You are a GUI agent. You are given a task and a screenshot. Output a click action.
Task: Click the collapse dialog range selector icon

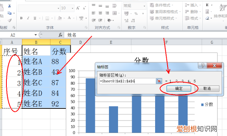point(159,81)
